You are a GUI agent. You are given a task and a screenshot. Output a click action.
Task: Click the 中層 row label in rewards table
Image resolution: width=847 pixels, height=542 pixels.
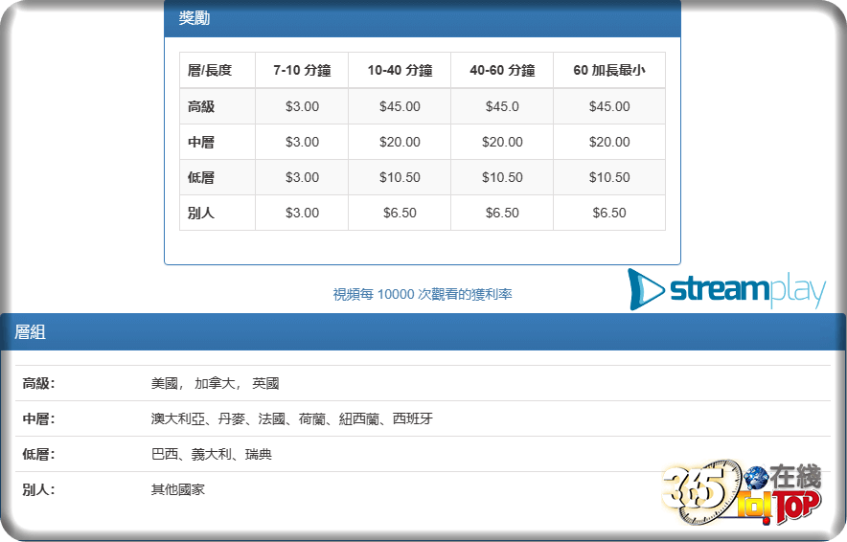click(x=217, y=142)
